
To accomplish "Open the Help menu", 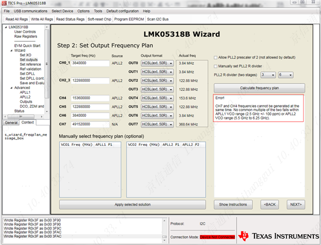I will tap(147, 11).
